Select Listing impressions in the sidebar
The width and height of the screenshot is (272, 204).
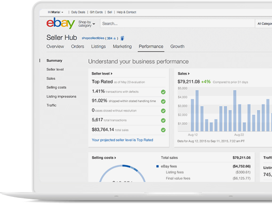tap(61, 97)
